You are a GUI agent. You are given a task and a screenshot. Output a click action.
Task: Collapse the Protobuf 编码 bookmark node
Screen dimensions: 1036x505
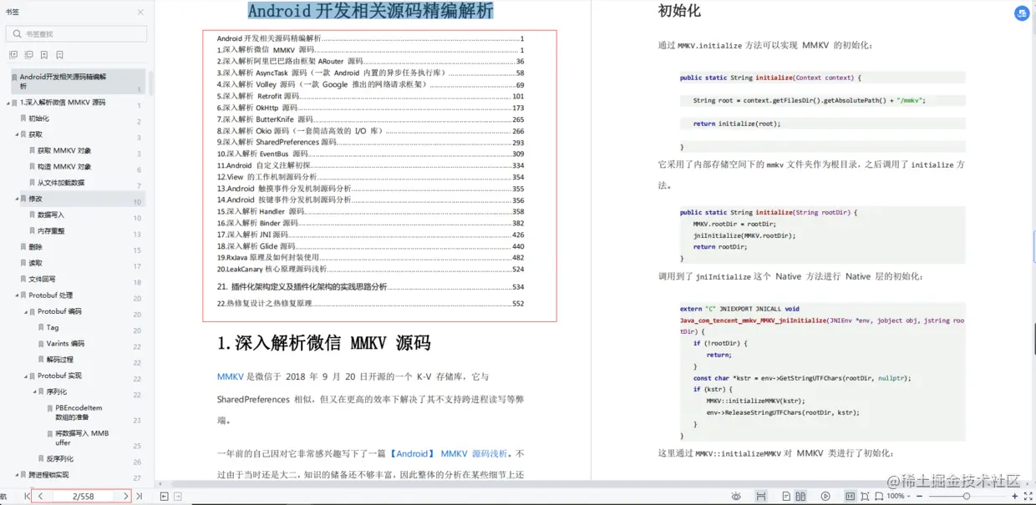click(x=26, y=311)
